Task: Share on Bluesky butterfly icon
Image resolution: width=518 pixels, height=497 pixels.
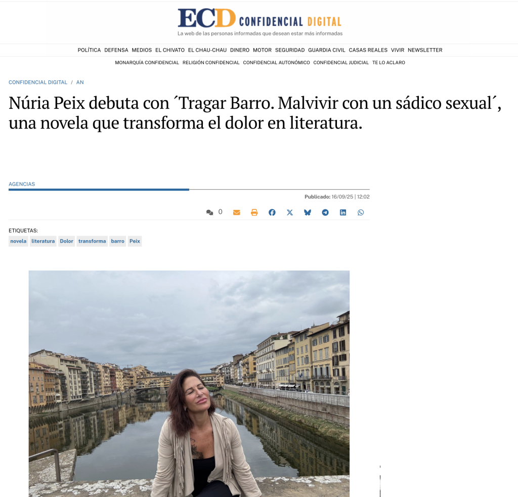Action: tap(308, 212)
